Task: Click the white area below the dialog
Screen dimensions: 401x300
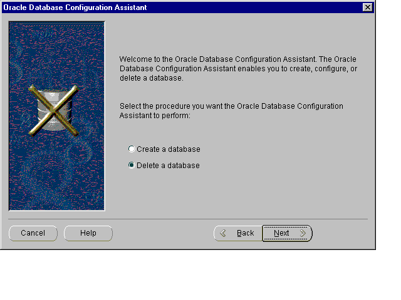Action: click(200, 275)
